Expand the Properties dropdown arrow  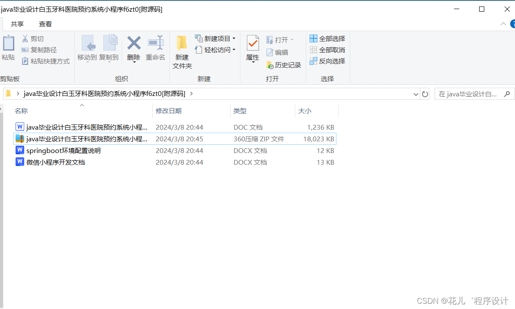[x=253, y=62]
